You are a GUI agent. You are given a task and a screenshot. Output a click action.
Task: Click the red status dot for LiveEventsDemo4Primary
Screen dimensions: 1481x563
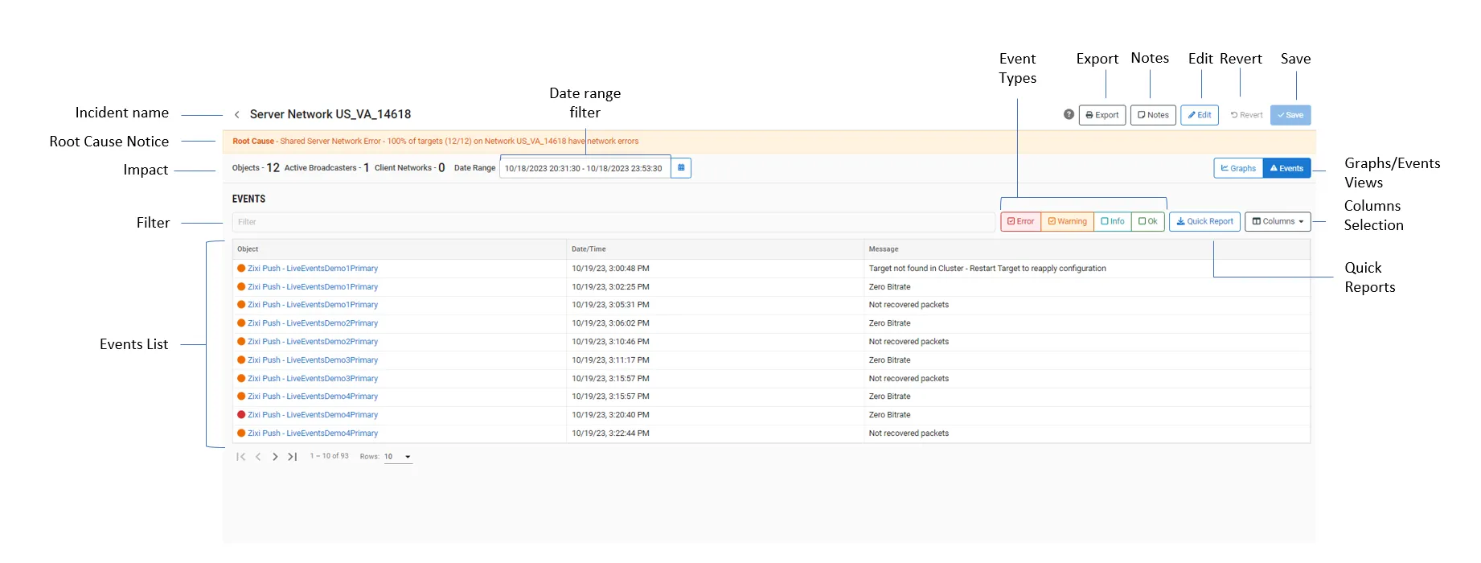[x=241, y=415]
